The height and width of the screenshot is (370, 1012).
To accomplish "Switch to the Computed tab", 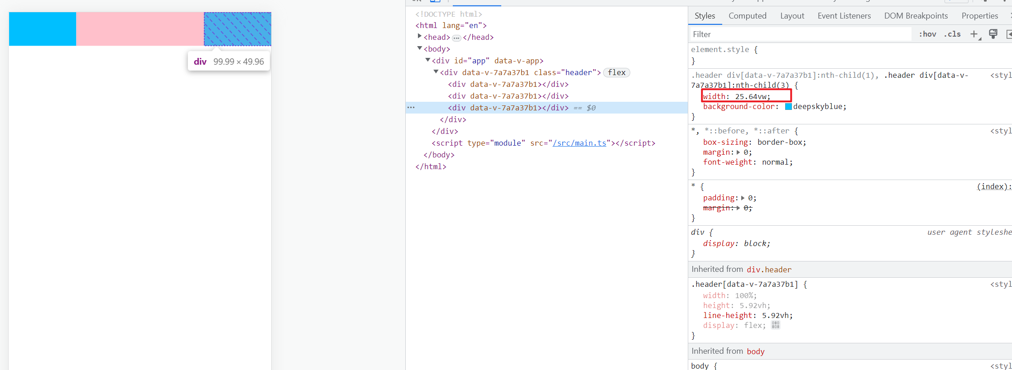I will pos(747,16).
